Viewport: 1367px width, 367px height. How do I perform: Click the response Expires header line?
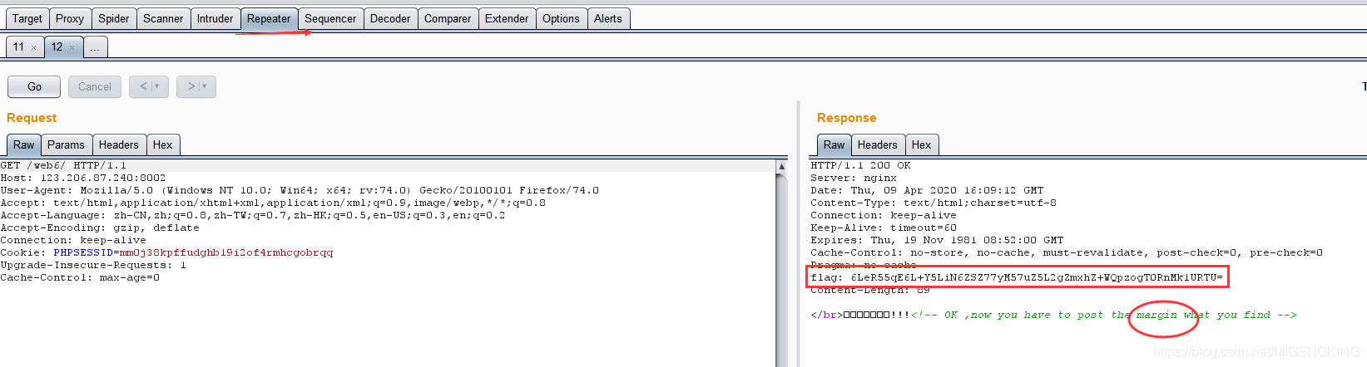point(937,240)
